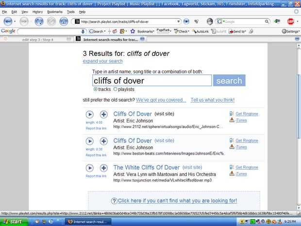Open the Edit menu
The image size is (301, 226).
point(14,12)
